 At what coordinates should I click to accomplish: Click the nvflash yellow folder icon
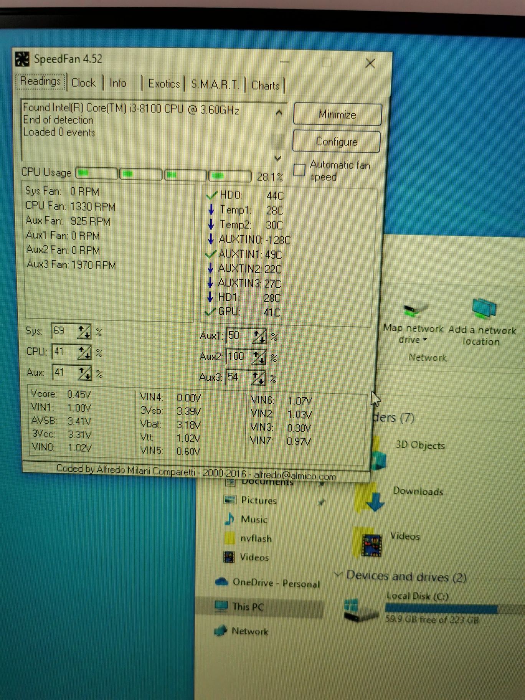coord(229,538)
